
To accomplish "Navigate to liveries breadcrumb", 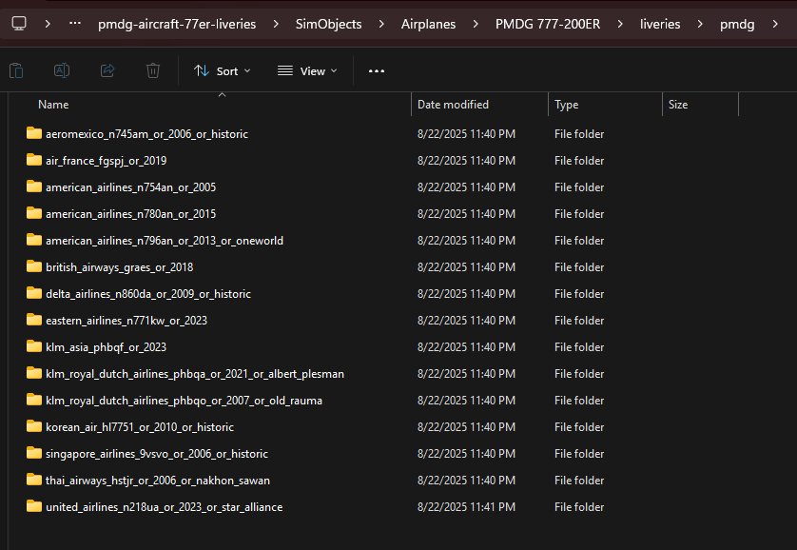I will pos(660,24).
